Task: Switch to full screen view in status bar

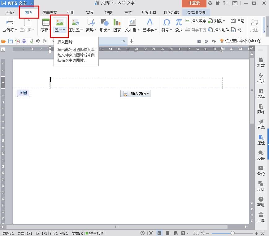Action: coord(151,233)
